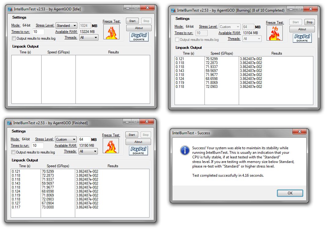Click the 1024 MB memory field in Idle window

[x=85, y=26]
